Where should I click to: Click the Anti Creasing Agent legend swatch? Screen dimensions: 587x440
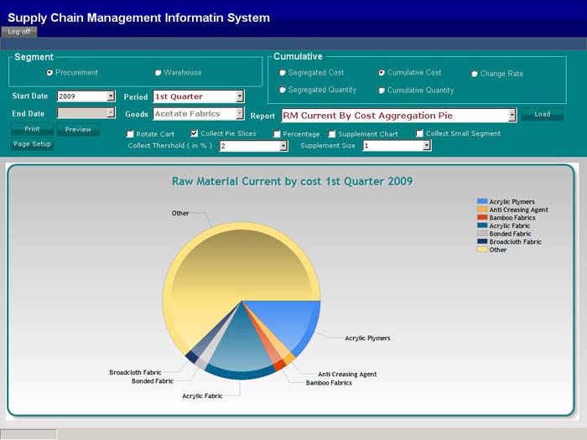482,210
